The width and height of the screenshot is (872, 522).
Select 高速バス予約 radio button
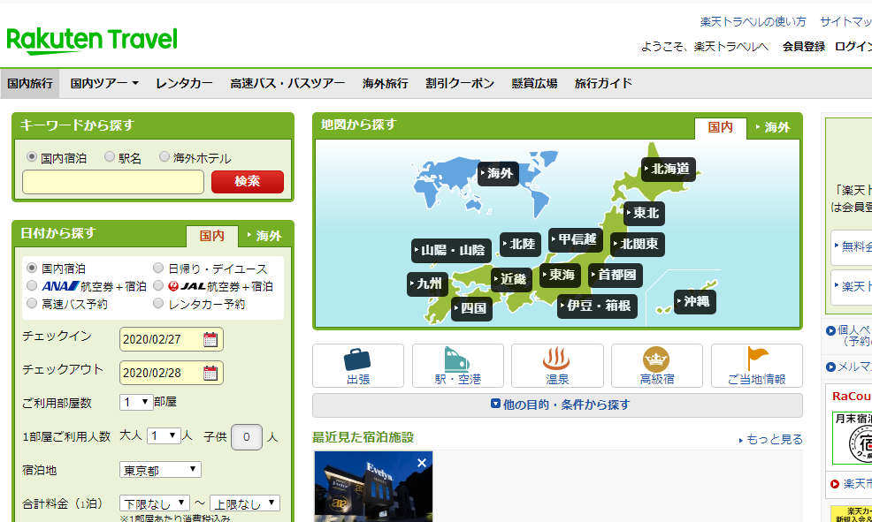point(32,303)
